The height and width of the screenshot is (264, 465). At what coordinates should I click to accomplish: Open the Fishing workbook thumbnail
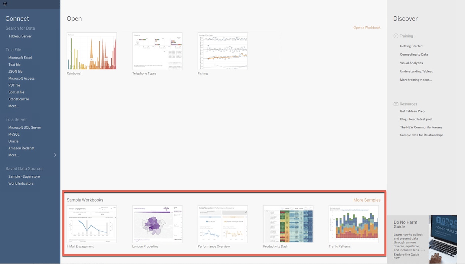click(x=223, y=51)
